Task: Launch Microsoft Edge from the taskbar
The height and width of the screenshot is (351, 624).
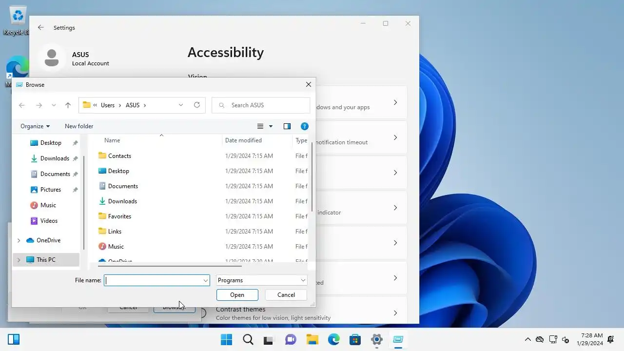Action: pyautogui.click(x=333, y=339)
